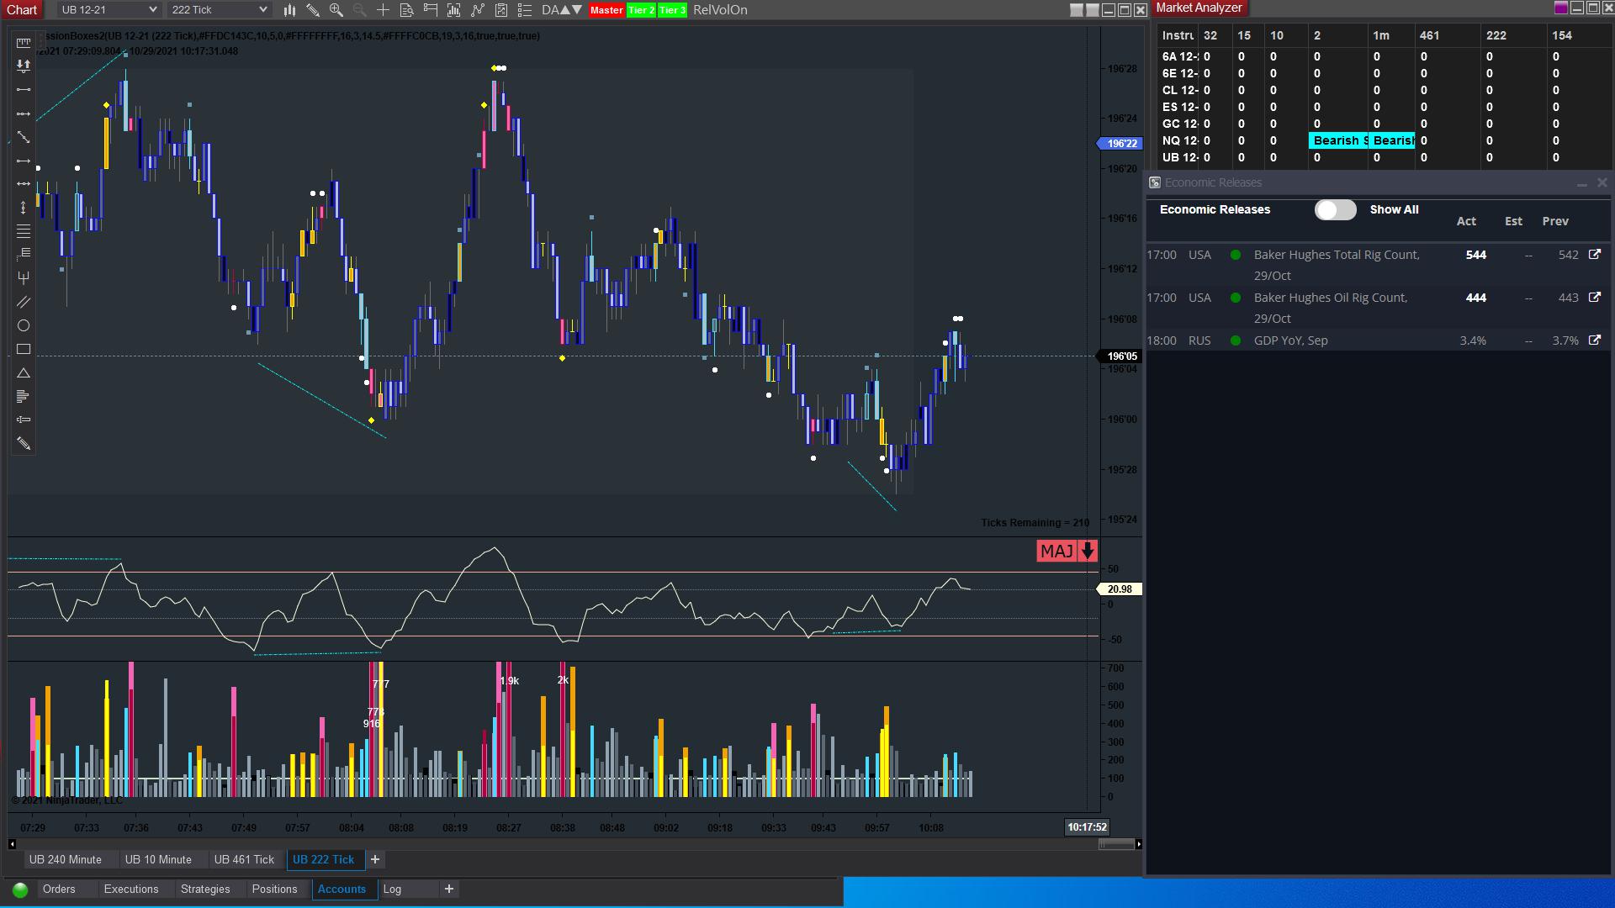The image size is (1615, 908).
Task: Select the Arrow Line drawing tool
Action: point(24,161)
